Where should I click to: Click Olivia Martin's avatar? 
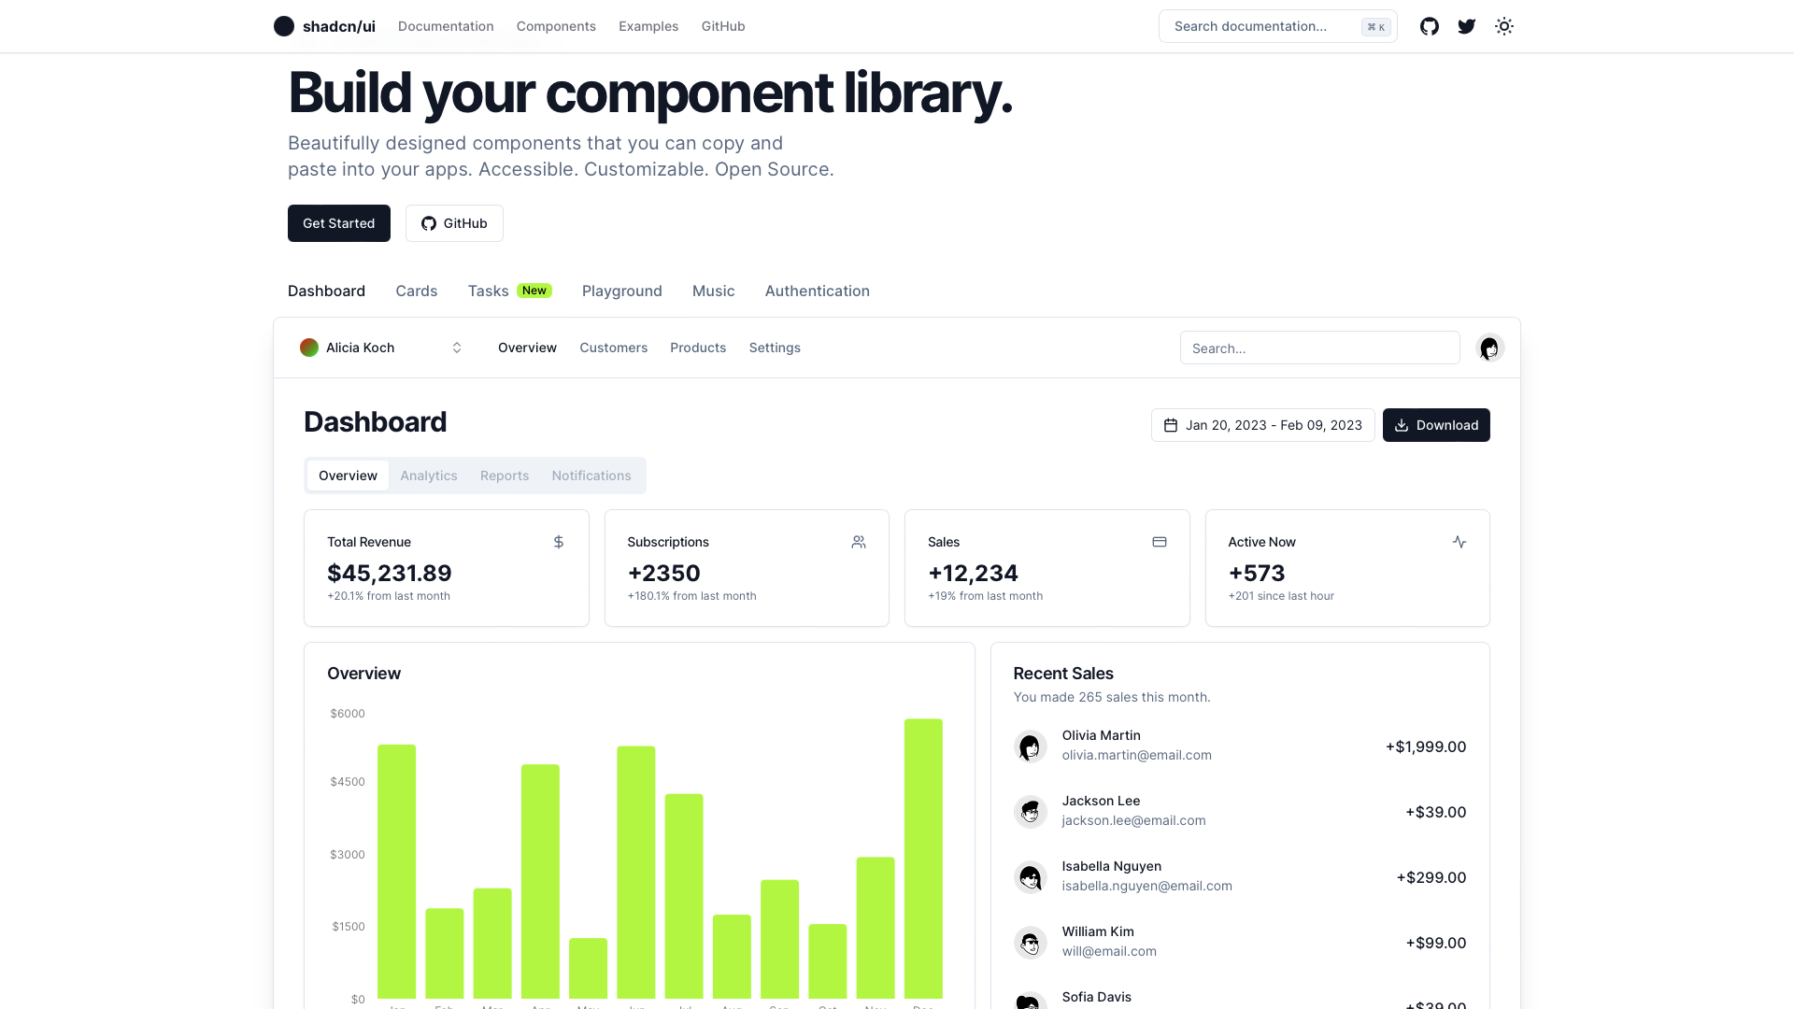coord(1031,746)
